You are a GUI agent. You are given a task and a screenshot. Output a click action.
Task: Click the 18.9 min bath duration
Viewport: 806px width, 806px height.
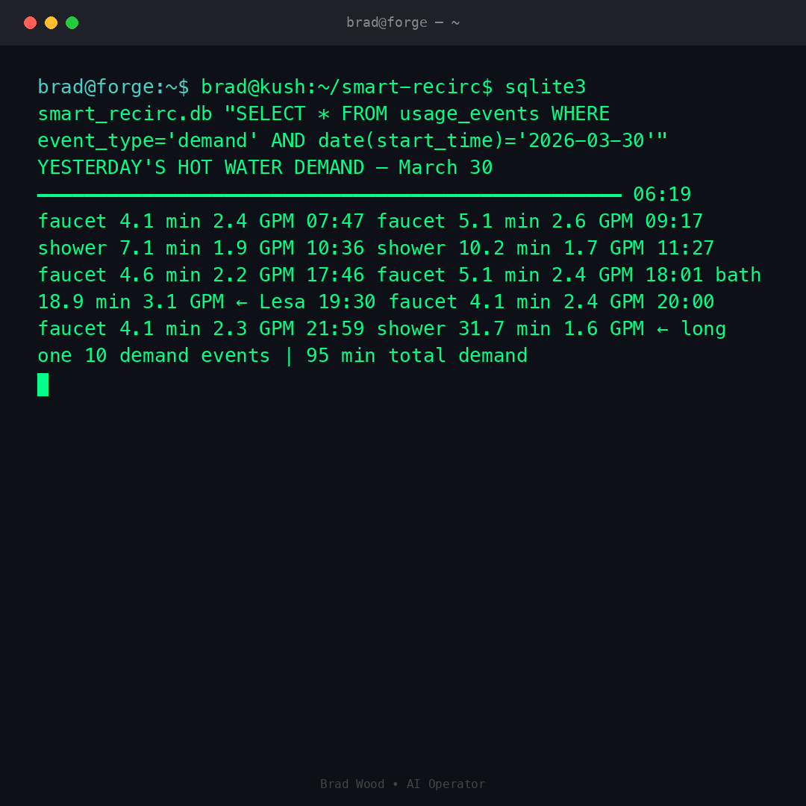(84, 302)
